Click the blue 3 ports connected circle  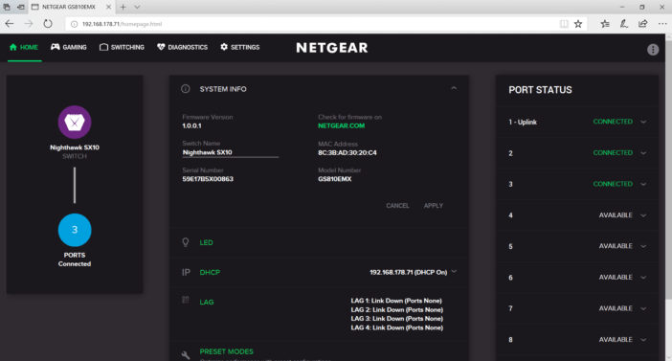point(75,230)
